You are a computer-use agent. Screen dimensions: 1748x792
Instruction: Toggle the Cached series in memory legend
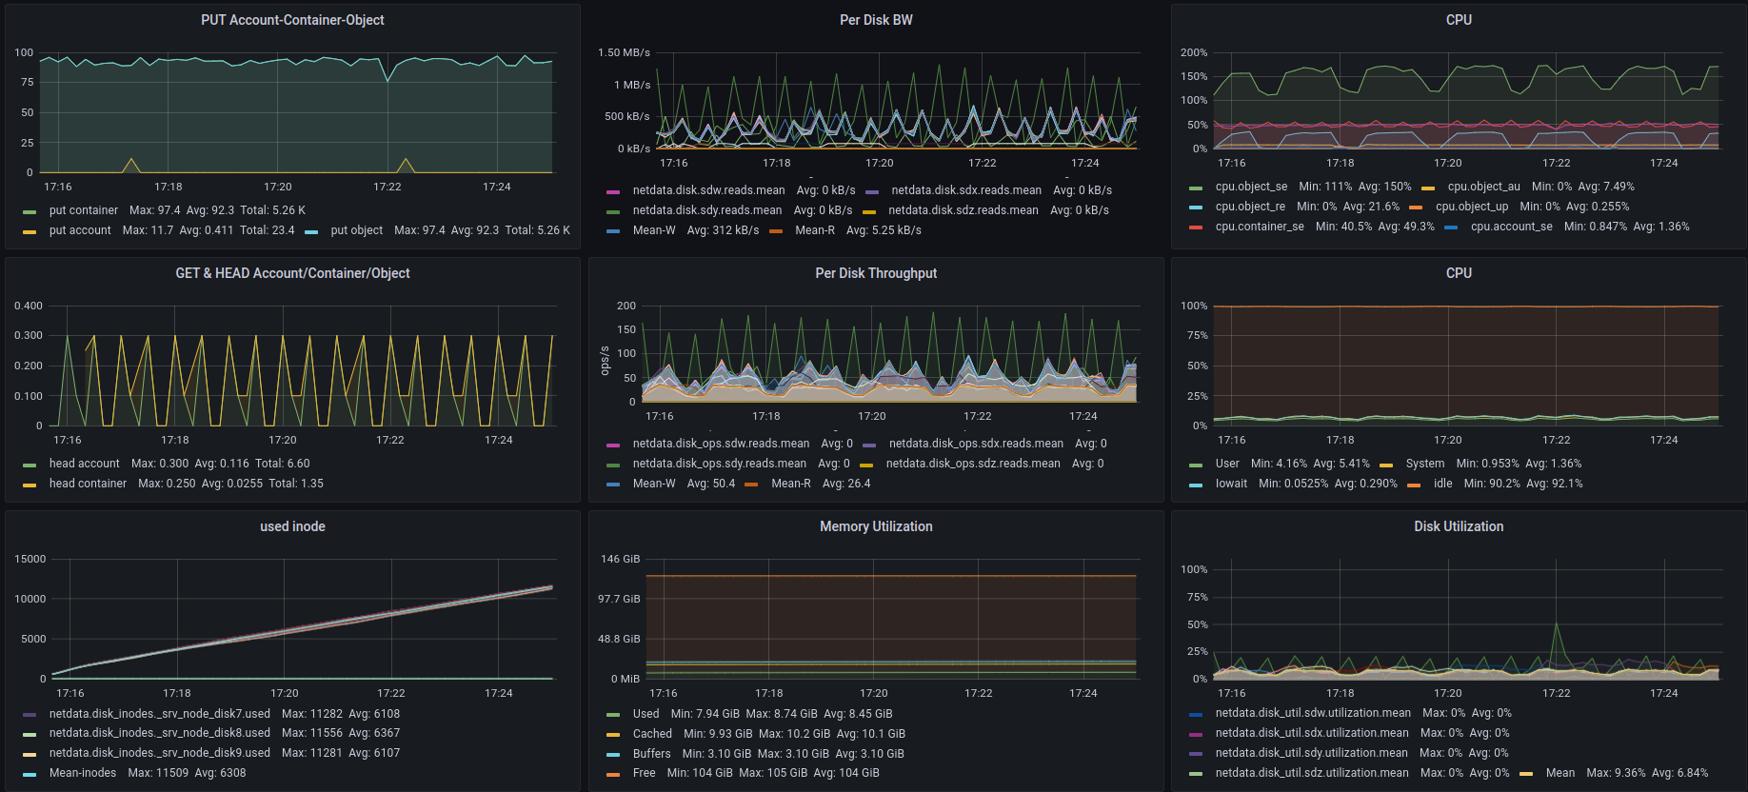pyautogui.click(x=652, y=734)
